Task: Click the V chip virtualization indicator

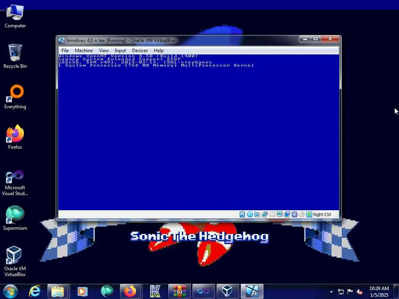Action: [x=294, y=215]
